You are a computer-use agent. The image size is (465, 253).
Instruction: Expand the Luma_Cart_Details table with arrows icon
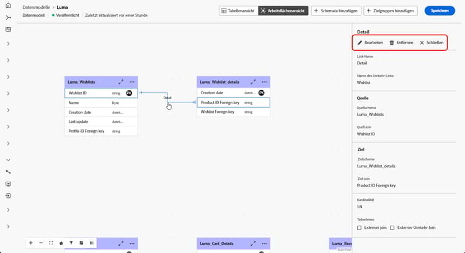(253, 244)
